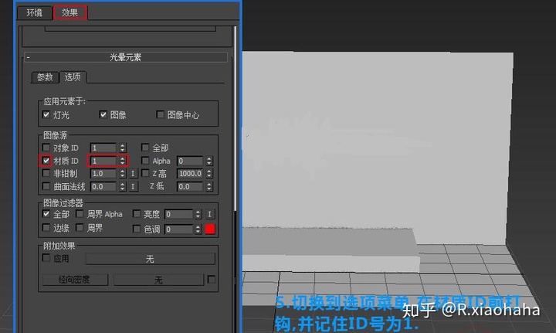Image resolution: width=556 pixels, height=333 pixels.
Task: Enable the 周界 Alpha checkbox
Action: 80,214
